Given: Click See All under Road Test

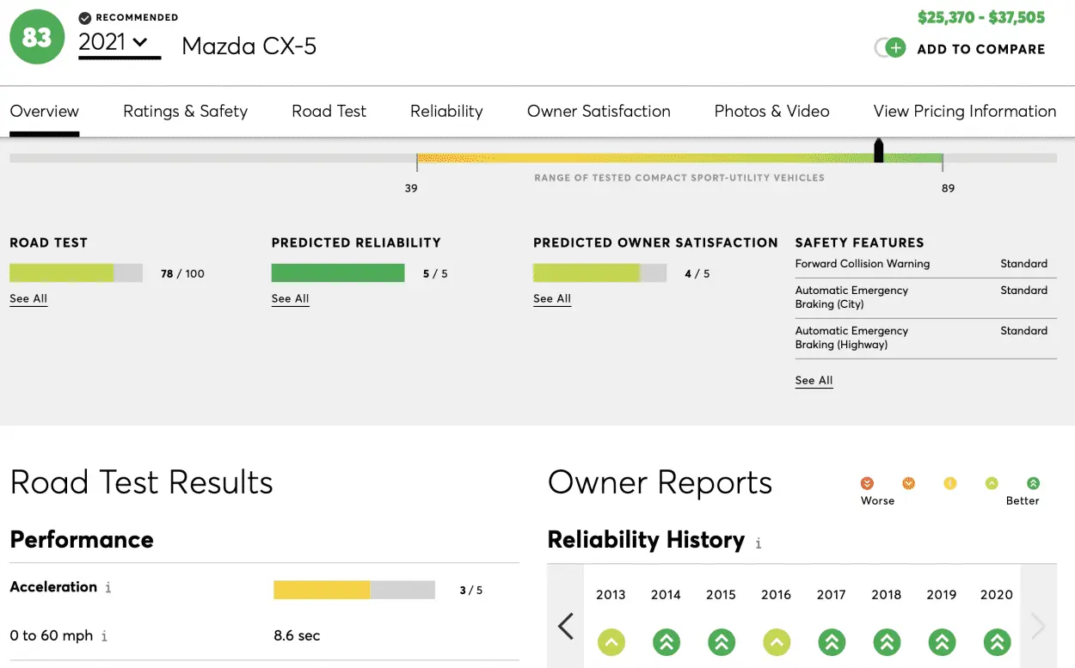Looking at the screenshot, I should point(28,298).
